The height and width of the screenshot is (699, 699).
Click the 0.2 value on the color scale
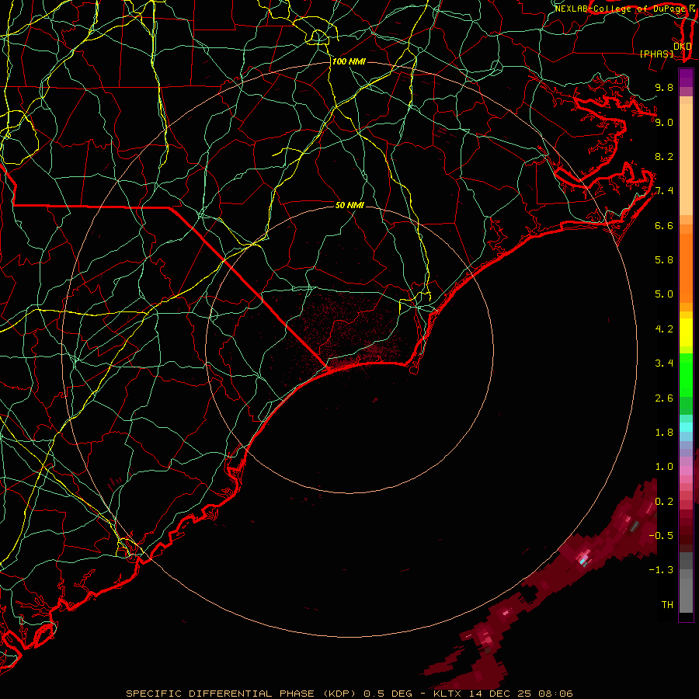pos(664,502)
